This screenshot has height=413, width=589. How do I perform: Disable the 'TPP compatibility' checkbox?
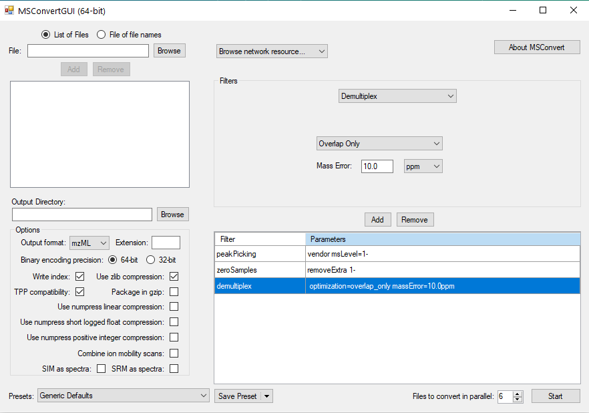click(79, 291)
